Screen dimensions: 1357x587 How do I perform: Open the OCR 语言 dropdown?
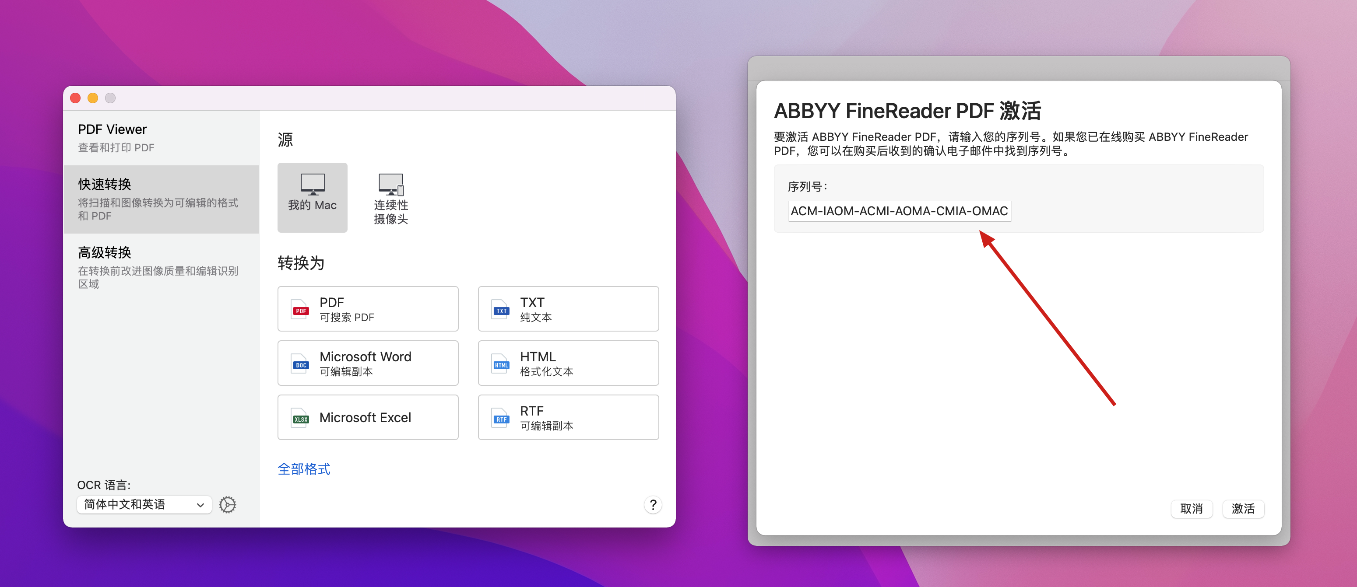[144, 504]
